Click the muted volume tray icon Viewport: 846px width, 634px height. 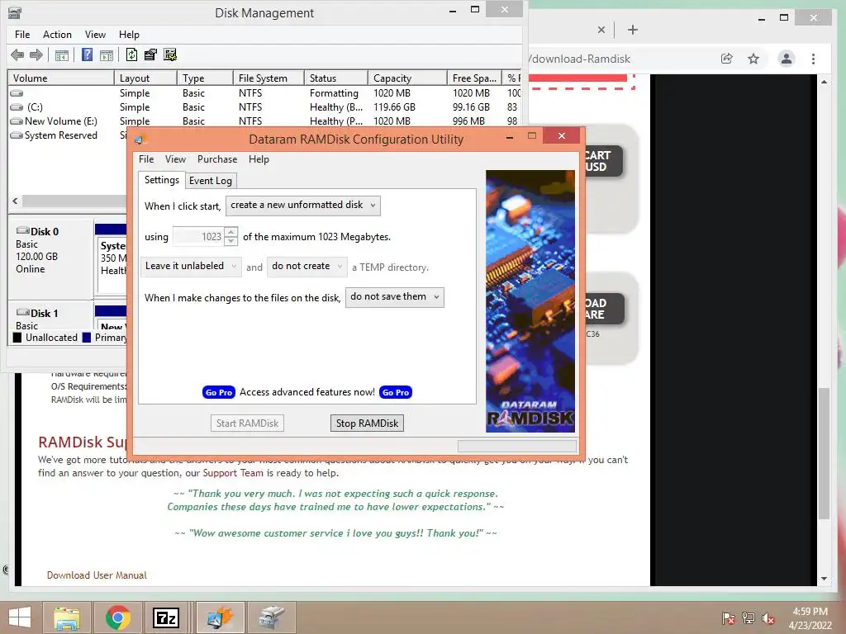click(768, 617)
